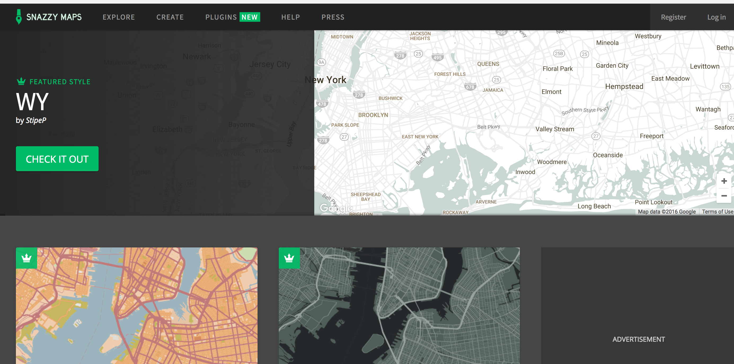
Task: Click the Queens label on map
Action: (488, 64)
